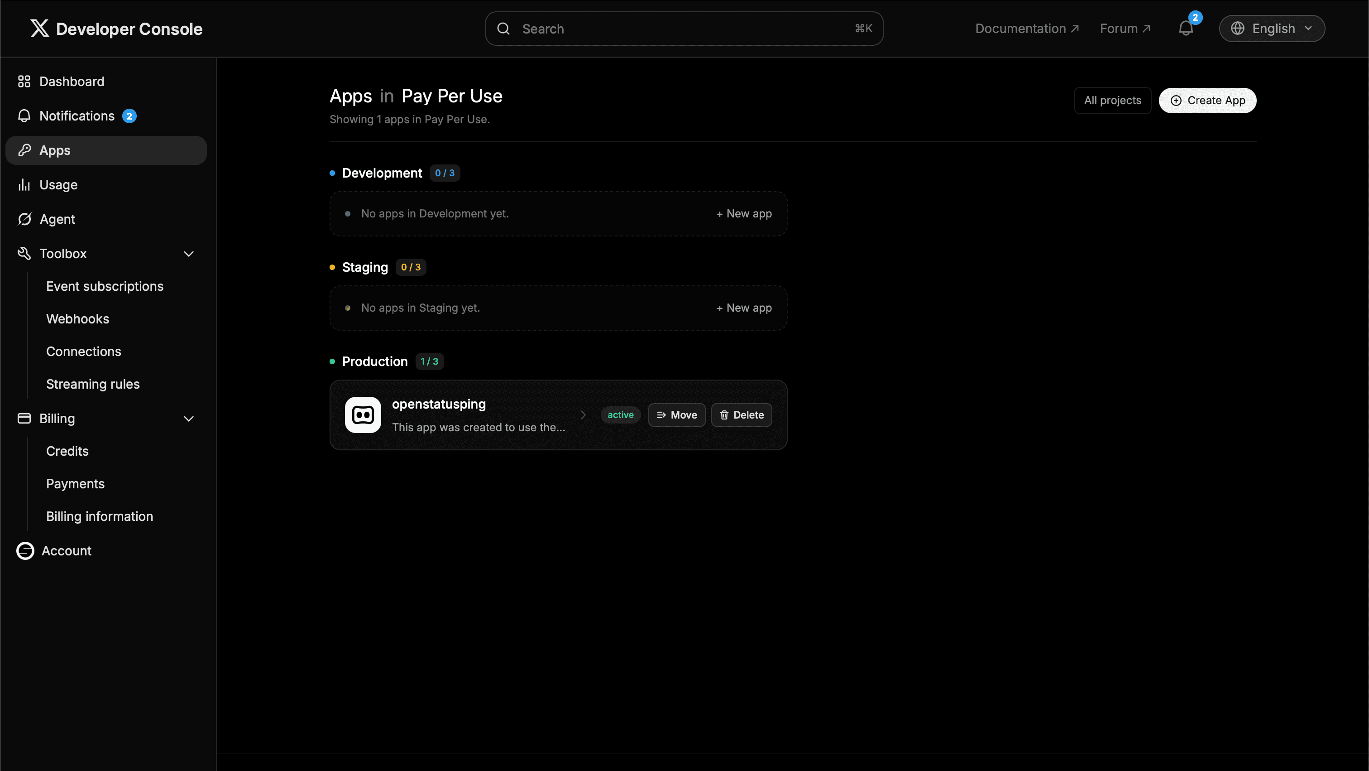
Task: Collapse the Billing section chevron
Action: click(x=189, y=419)
